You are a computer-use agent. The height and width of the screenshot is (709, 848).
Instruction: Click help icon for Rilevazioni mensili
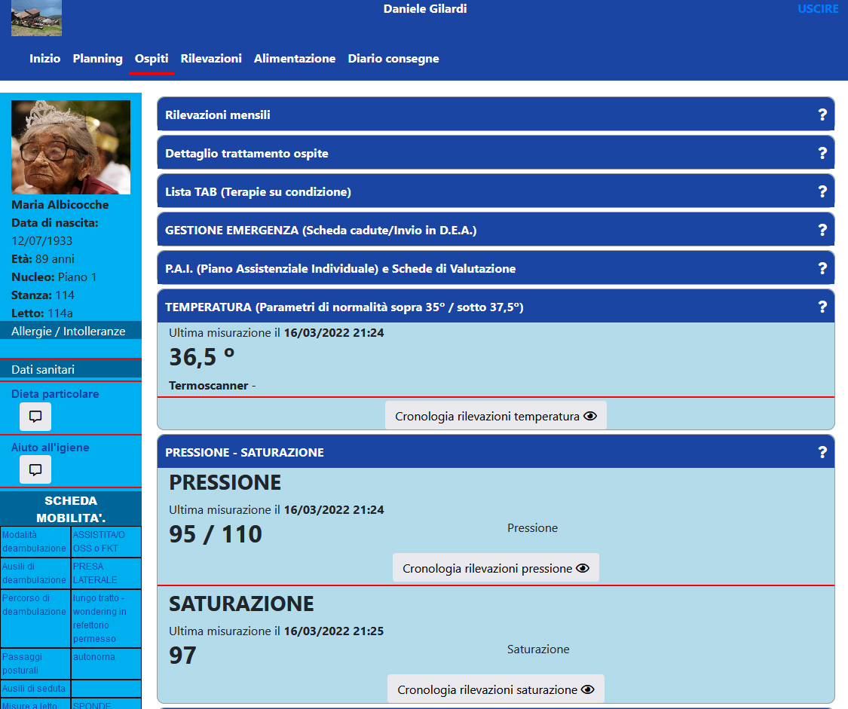[822, 115]
